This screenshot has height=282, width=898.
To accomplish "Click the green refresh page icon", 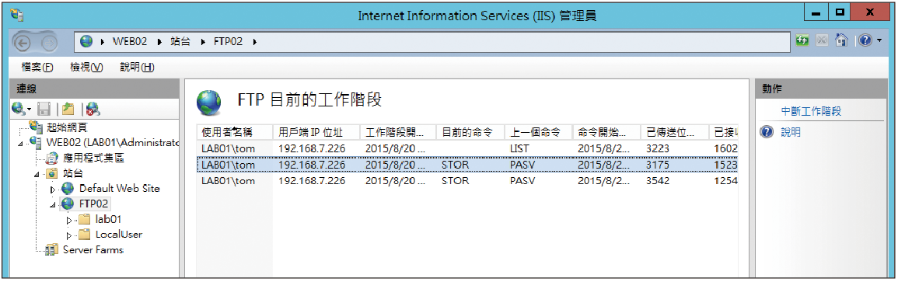I will point(803,41).
